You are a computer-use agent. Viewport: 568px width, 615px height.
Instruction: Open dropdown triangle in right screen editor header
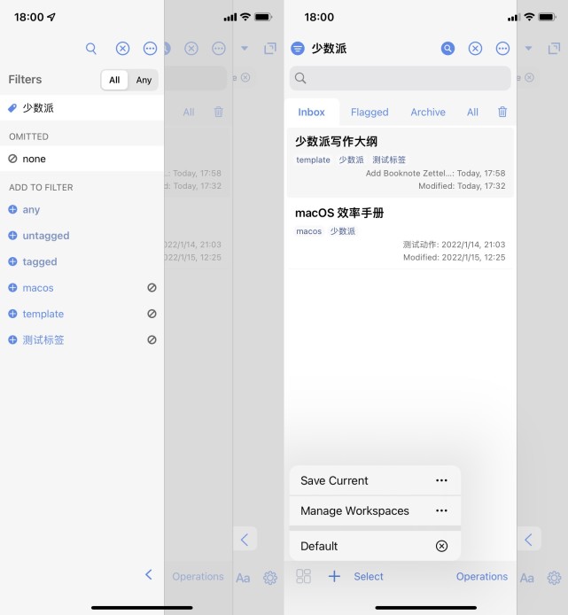coord(528,48)
